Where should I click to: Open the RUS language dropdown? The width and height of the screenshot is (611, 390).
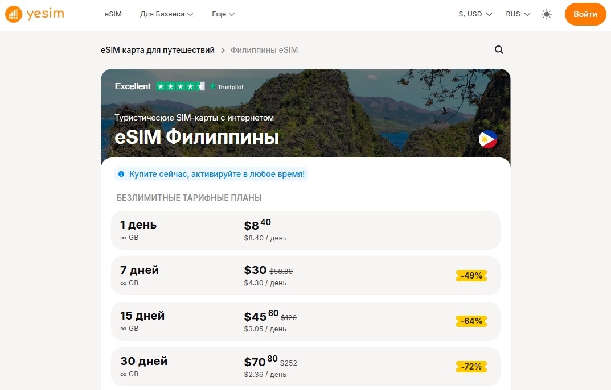pyautogui.click(x=517, y=14)
